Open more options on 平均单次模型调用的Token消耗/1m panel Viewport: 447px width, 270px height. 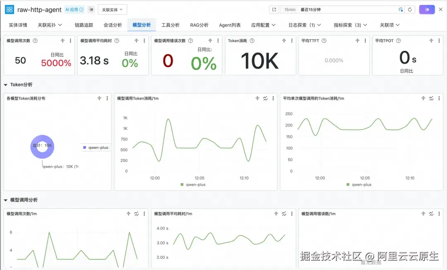coord(439,98)
